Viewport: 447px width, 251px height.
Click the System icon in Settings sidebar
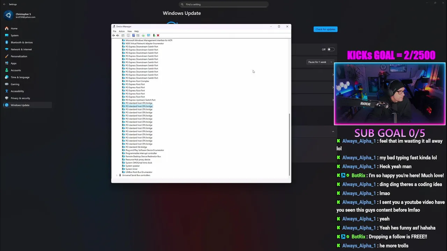point(7,35)
